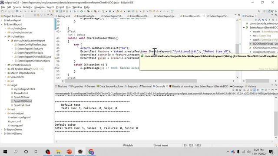Click the Writable status field

(x=128, y=146)
